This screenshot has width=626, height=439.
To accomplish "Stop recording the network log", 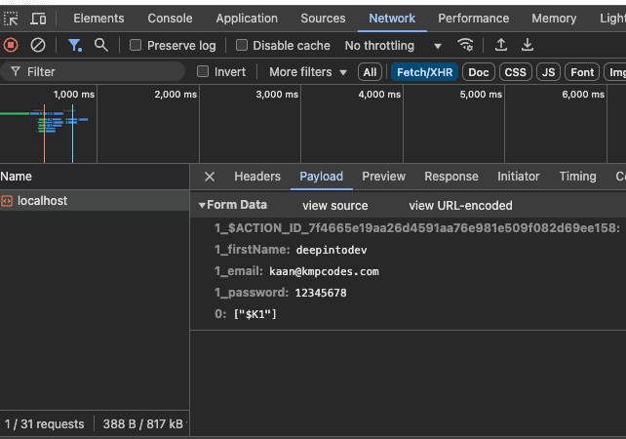I will (11, 45).
